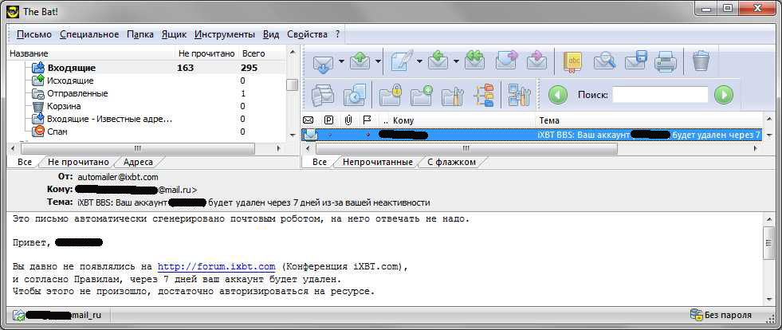
Task: Forward message using open envelope purple arrow
Action: click(x=507, y=62)
